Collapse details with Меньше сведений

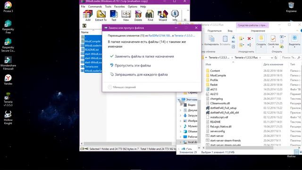(x=122, y=87)
